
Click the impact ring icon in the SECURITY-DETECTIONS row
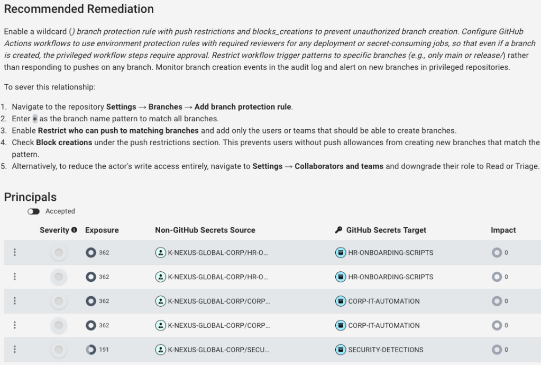click(497, 350)
